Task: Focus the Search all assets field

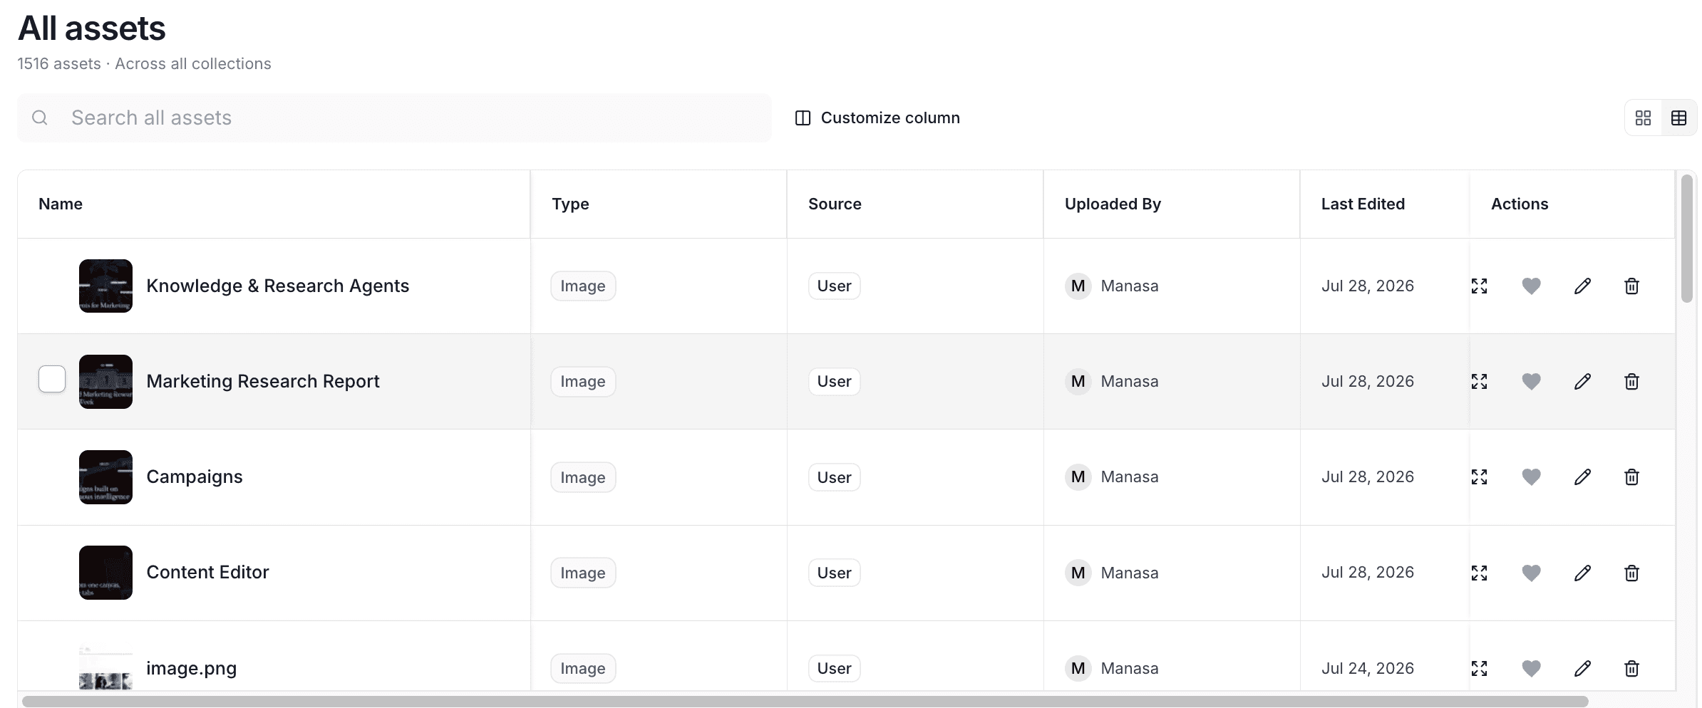Action: coord(394,118)
